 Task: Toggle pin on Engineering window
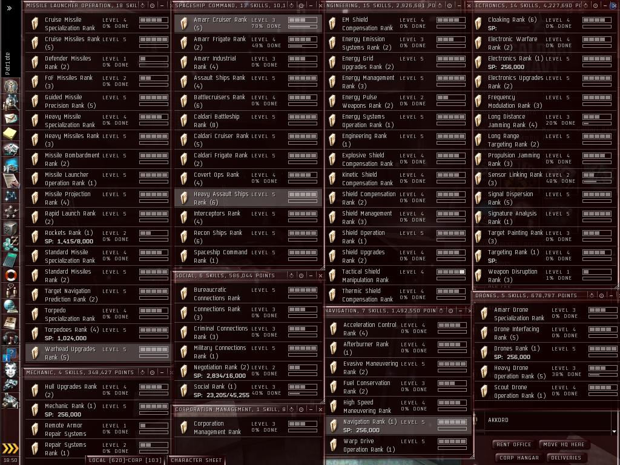450,5
